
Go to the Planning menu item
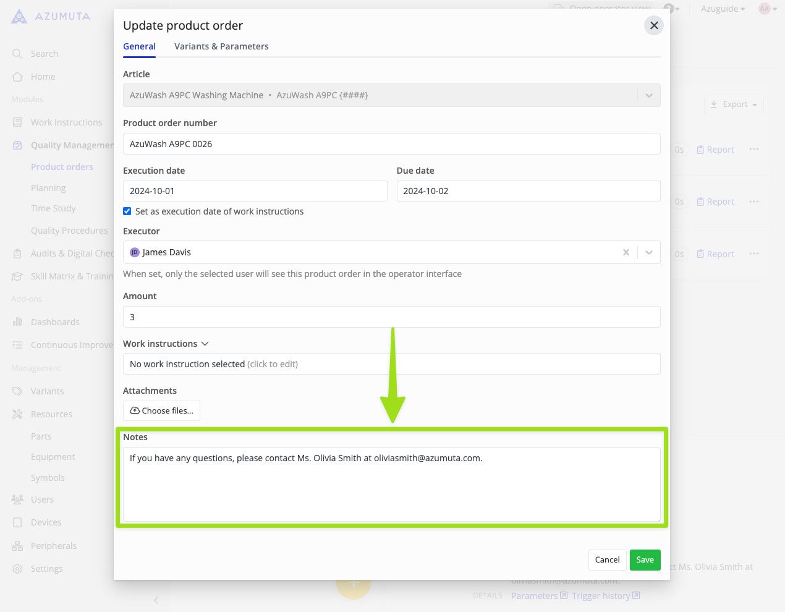point(49,187)
